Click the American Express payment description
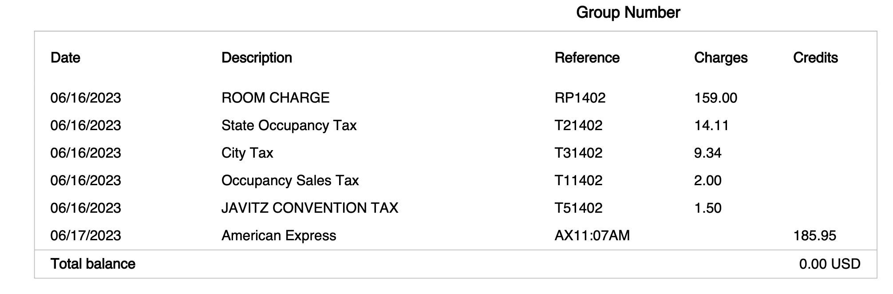 279,235
